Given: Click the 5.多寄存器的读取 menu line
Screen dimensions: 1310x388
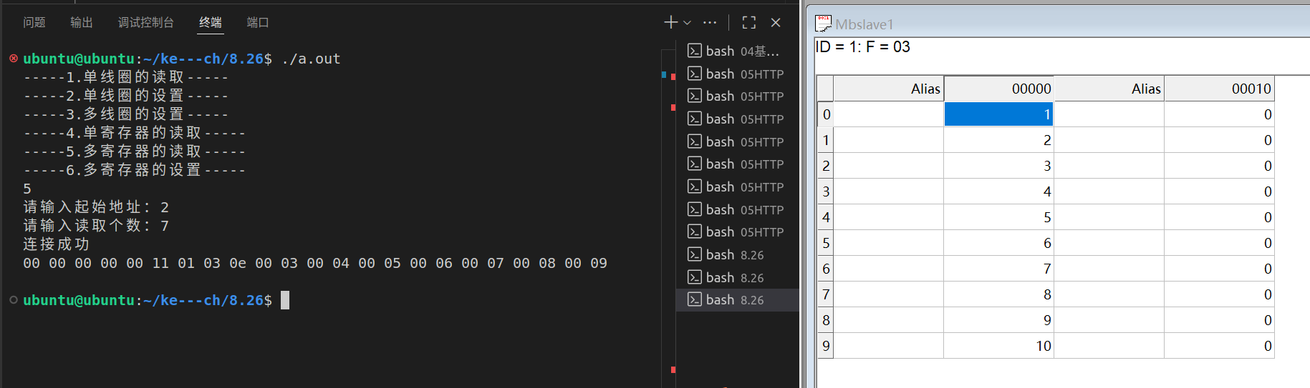Looking at the screenshot, I should pyautogui.click(x=135, y=151).
